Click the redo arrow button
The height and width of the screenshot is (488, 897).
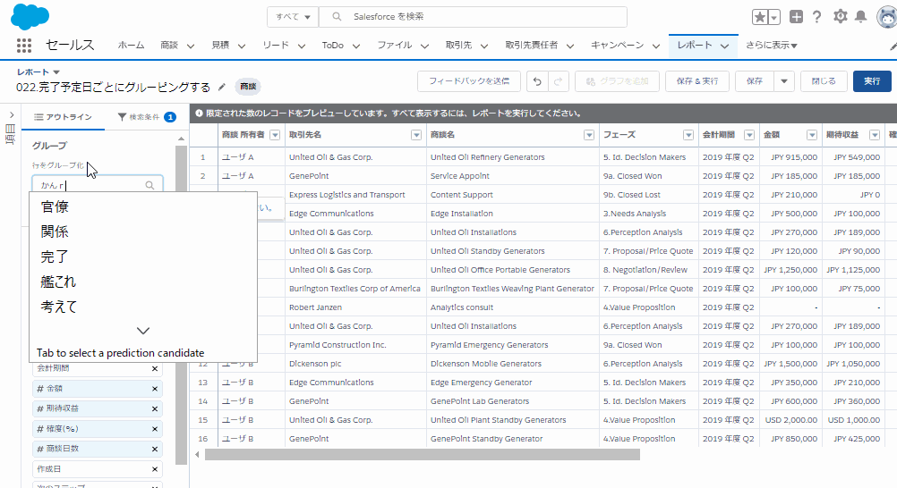click(559, 81)
